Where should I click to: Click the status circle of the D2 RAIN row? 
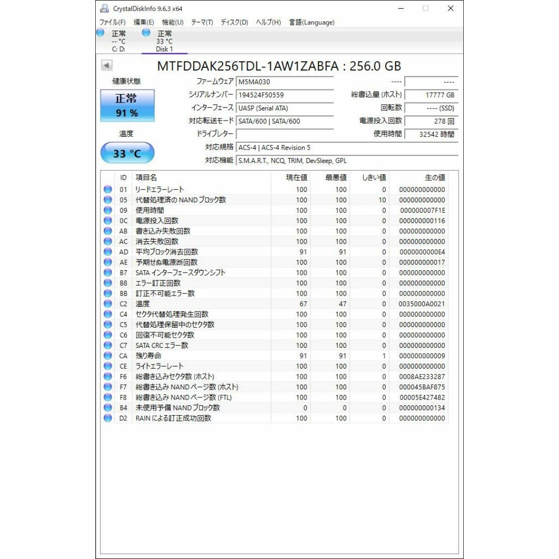point(108,418)
